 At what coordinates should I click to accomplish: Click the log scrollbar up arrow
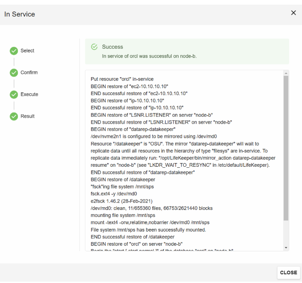point(286,73)
